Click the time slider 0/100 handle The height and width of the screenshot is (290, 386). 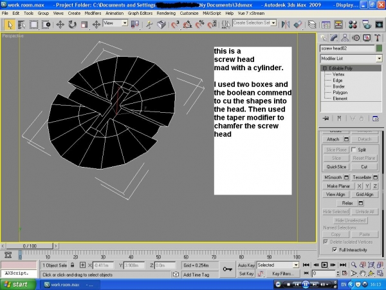click(x=30, y=246)
